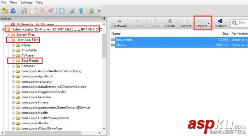248x136 pixels.
Task: Select com.apple.iBooks folder
Action: pyautogui.click(x=35, y=123)
